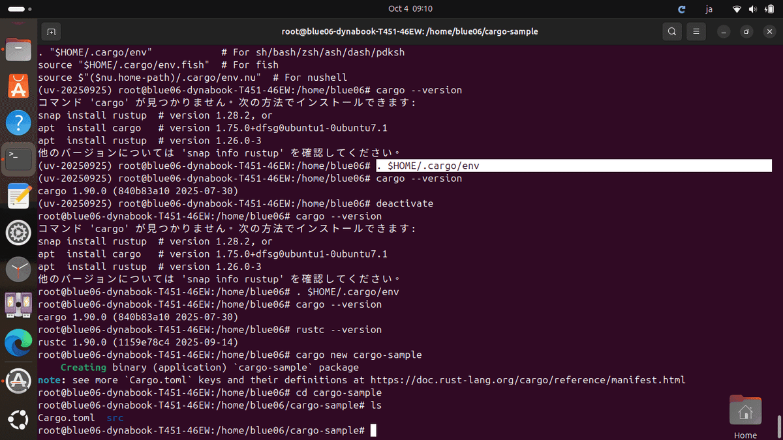Open the cargo manifest documentation link
783x440 pixels.
(x=529, y=379)
